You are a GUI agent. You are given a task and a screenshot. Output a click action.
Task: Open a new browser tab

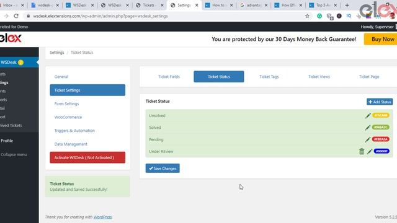click(347, 5)
